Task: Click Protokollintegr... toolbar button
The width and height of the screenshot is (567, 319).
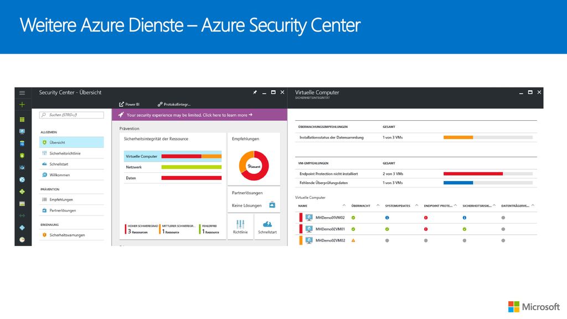Action: click(174, 104)
